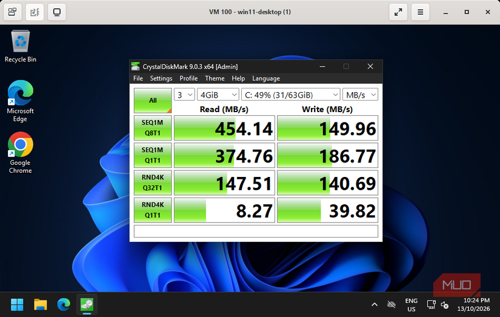Screen dimensions: 500x317
Task: Close the VM 100 viewer window
Action: [x=487, y=12]
